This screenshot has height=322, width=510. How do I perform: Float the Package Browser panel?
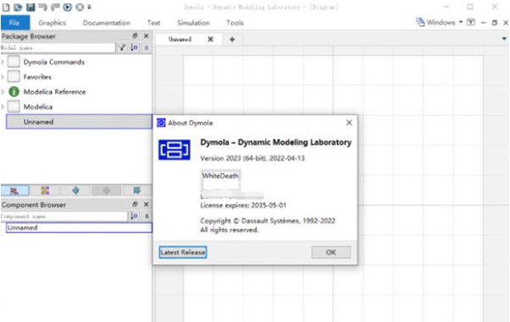135,36
